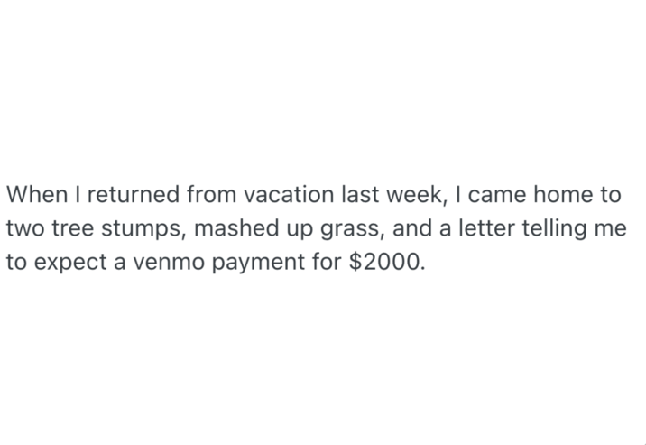
Task: Click the word "mashed" in the second line
Action: 232,229
